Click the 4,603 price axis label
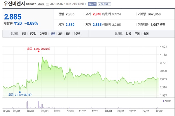 (163, 47)
